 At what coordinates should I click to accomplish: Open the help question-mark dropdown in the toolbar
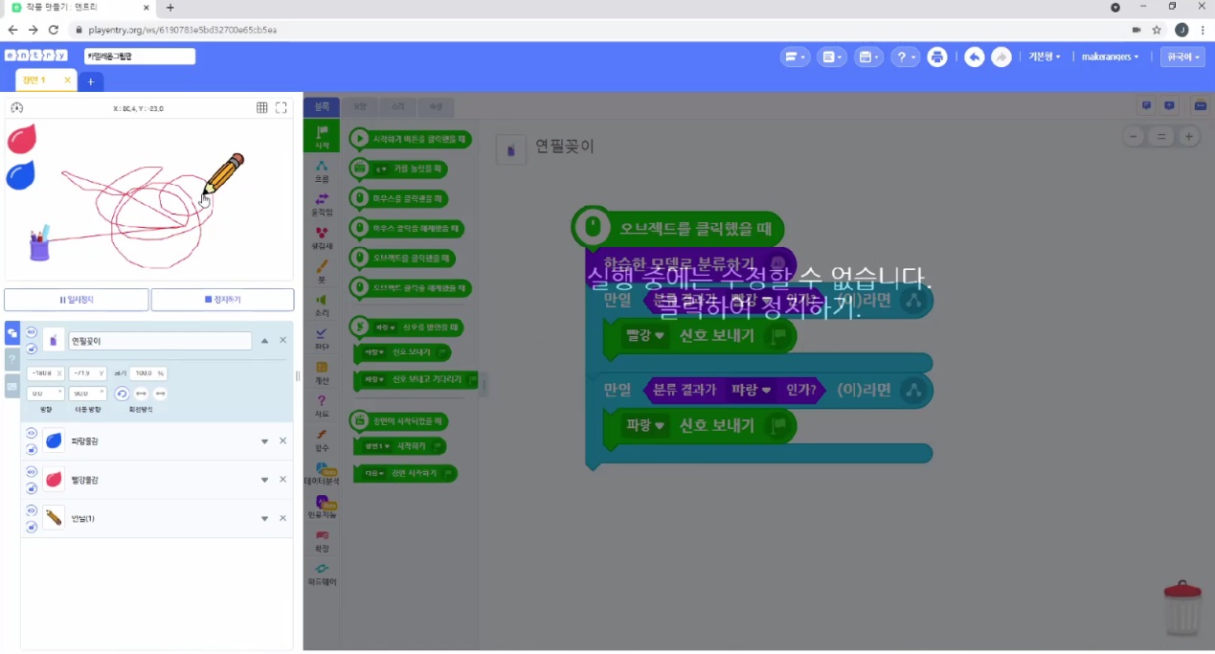[905, 57]
